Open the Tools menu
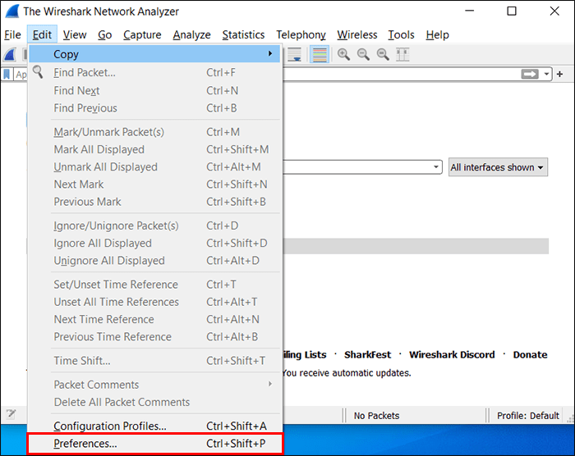 pos(401,34)
